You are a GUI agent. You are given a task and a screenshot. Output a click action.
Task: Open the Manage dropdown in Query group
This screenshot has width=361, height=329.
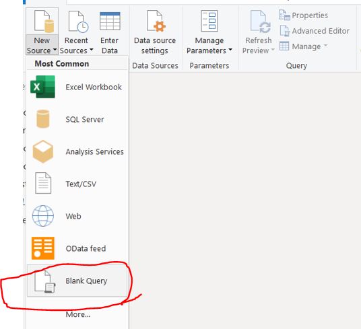pos(303,46)
